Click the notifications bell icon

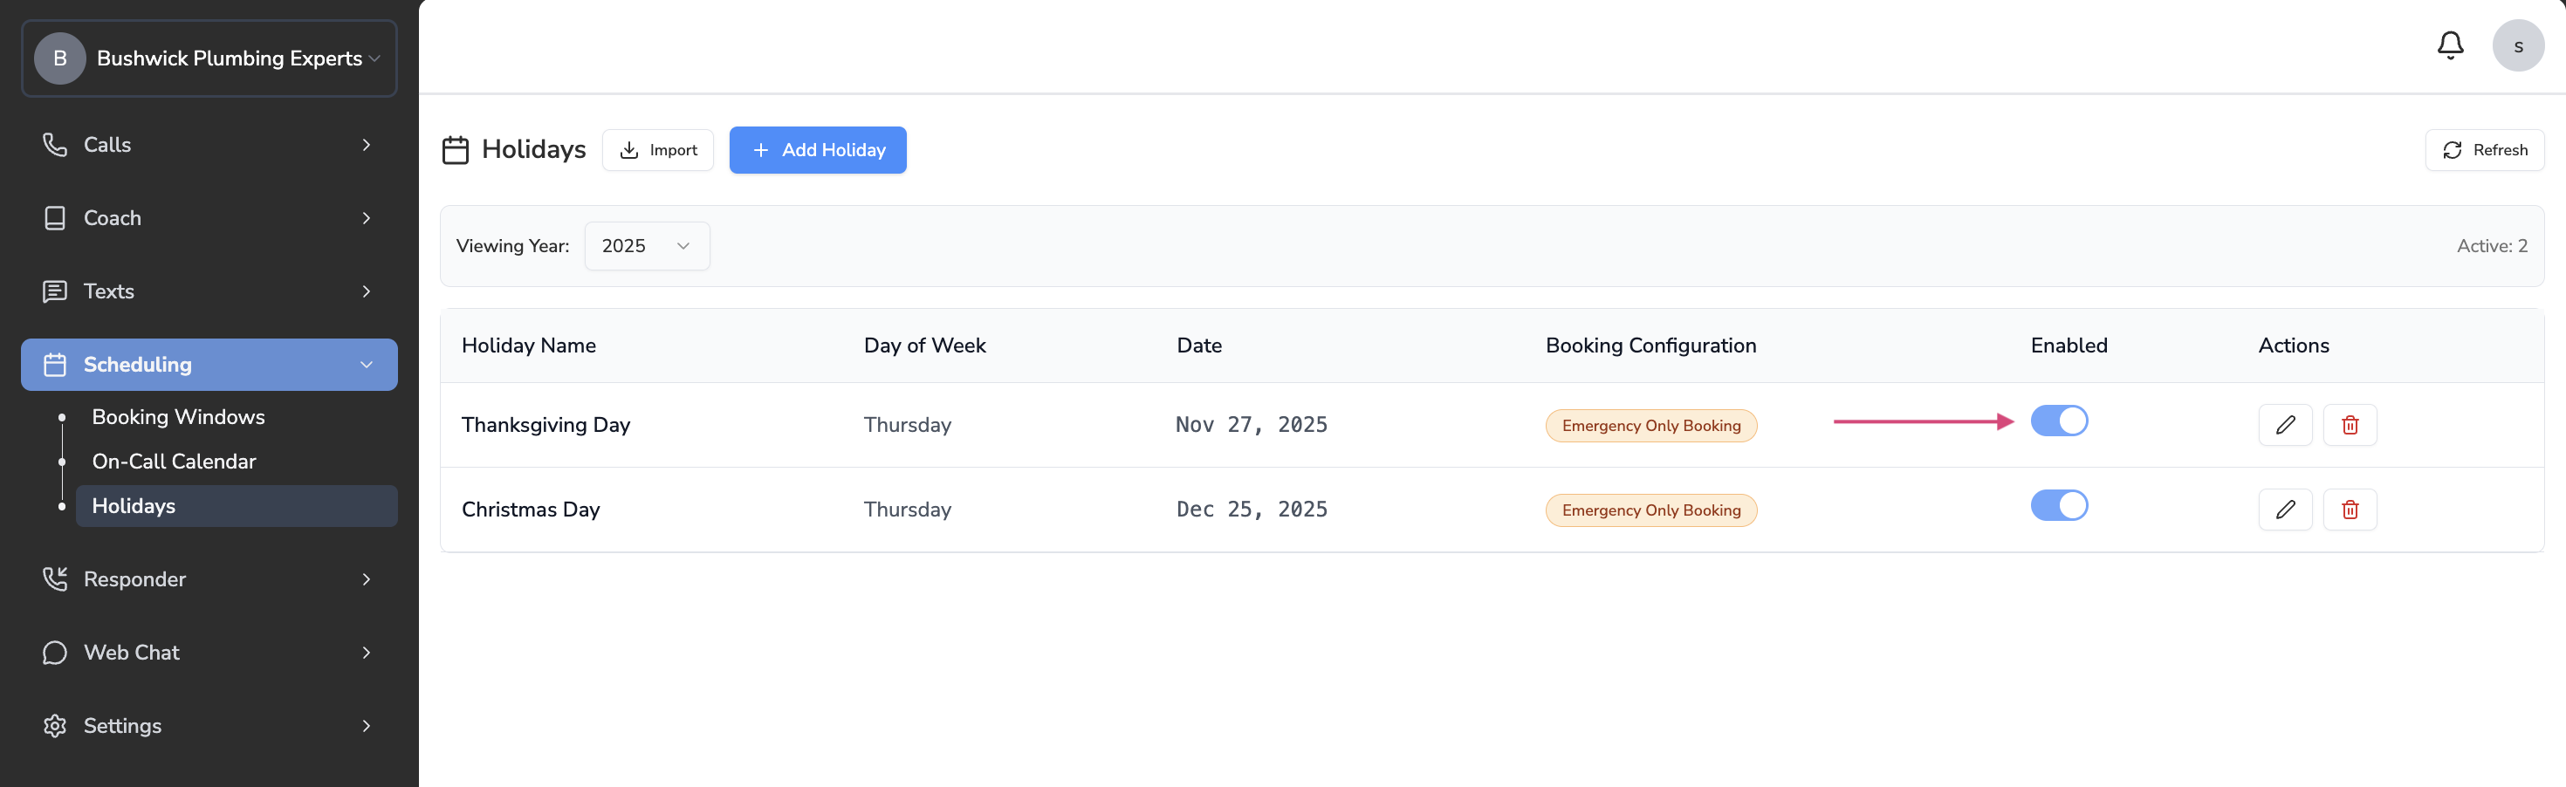point(2449,46)
